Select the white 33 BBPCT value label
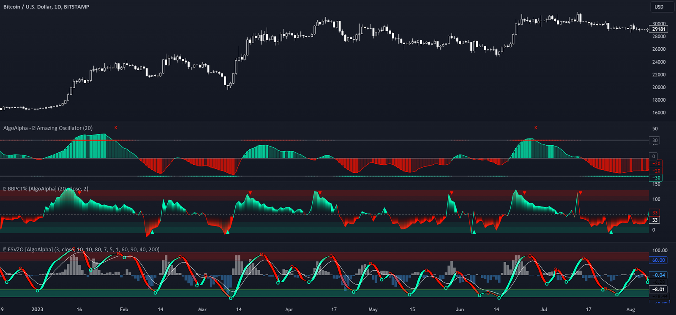676x315 pixels. 654,220
